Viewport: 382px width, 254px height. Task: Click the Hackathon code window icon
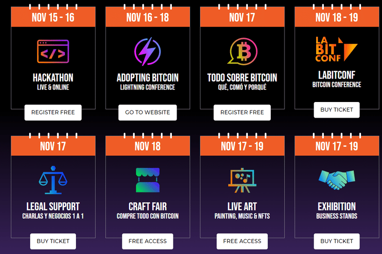point(53,51)
